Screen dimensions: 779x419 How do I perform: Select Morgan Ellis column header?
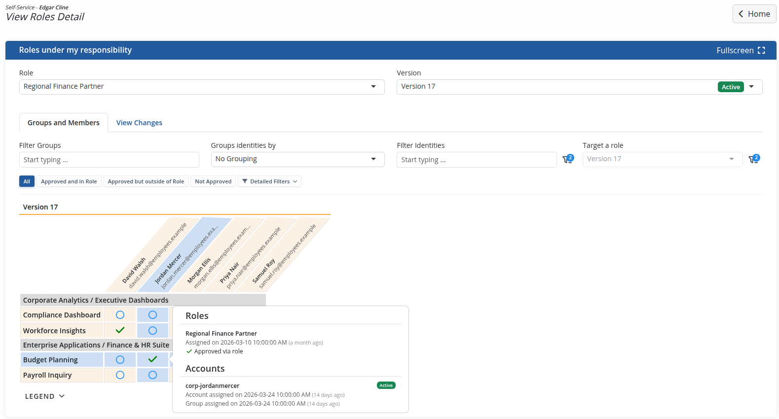[218, 255]
